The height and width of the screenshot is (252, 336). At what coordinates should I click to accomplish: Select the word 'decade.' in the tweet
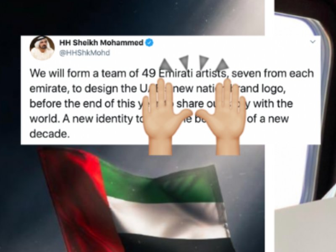pos(50,134)
